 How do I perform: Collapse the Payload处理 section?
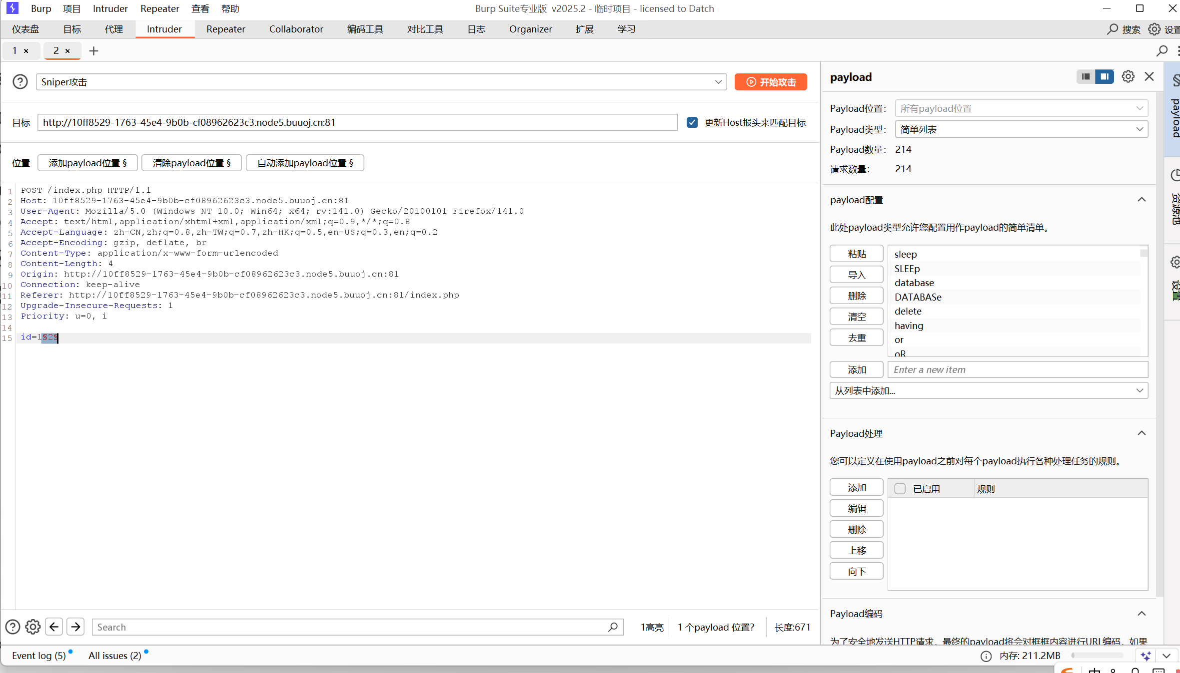(x=1142, y=433)
